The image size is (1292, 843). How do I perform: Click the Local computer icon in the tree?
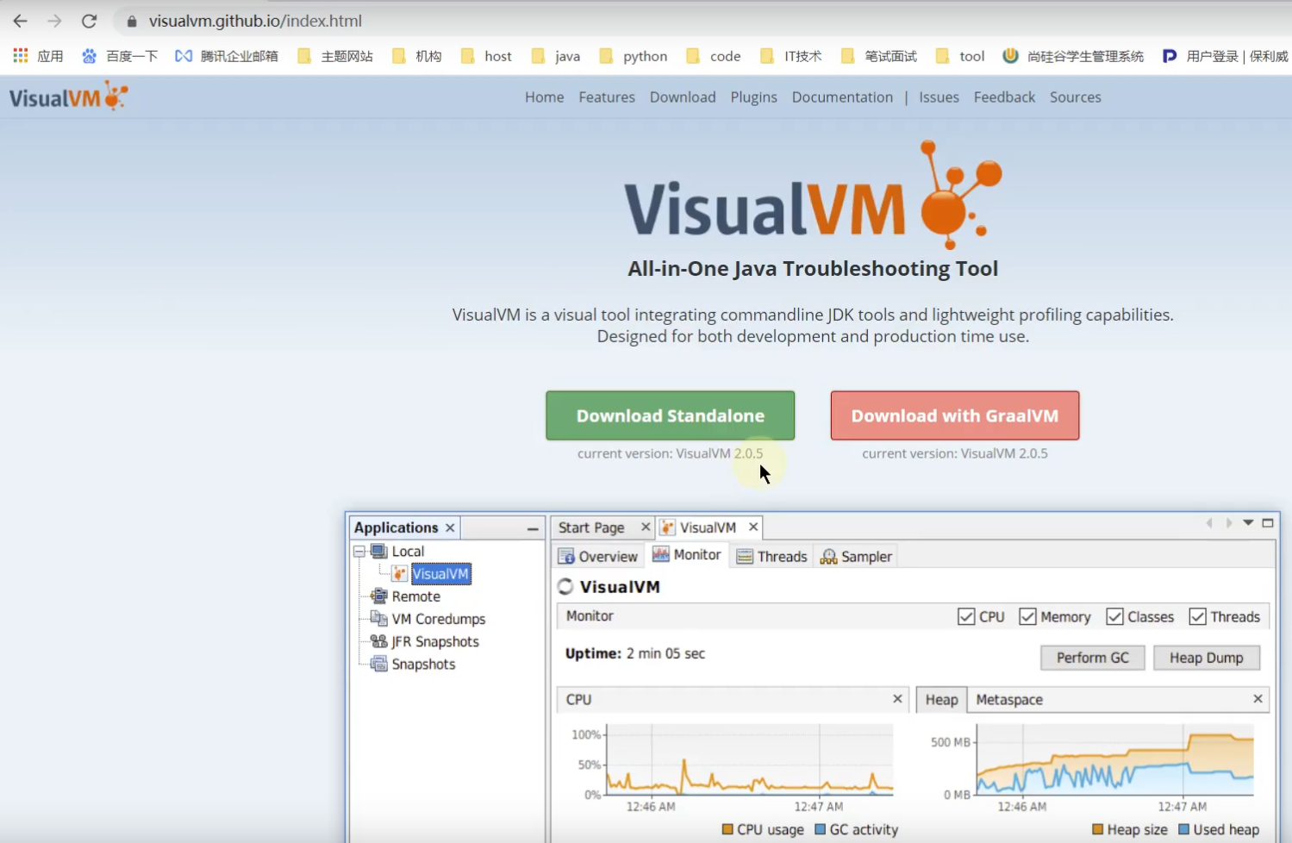(x=379, y=552)
